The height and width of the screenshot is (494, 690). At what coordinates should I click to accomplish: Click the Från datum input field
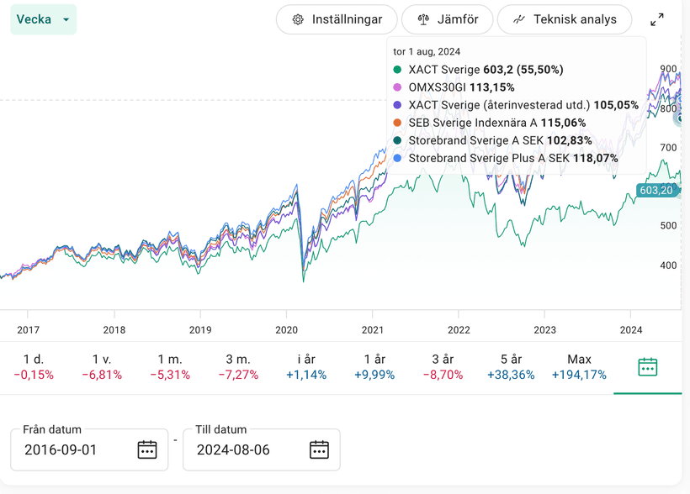(76, 449)
